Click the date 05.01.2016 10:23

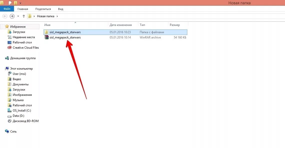(x=120, y=32)
